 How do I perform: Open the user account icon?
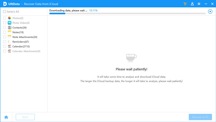point(192,4)
